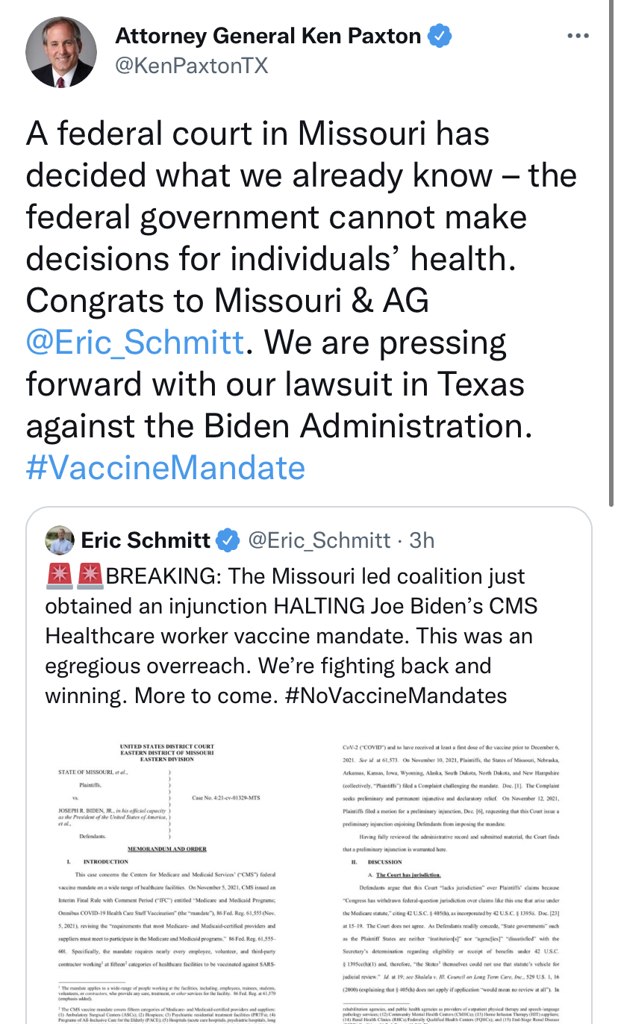
Task: Select the #NoVaccineMandates text in quoted tweet
Action: pyautogui.click(x=396, y=696)
